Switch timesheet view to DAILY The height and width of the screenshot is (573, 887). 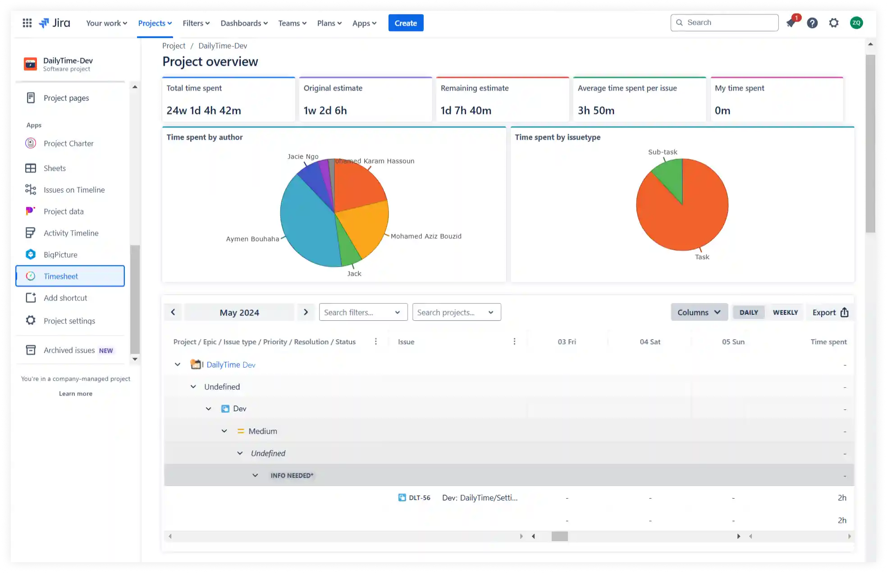pyautogui.click(x=749, y=312)
